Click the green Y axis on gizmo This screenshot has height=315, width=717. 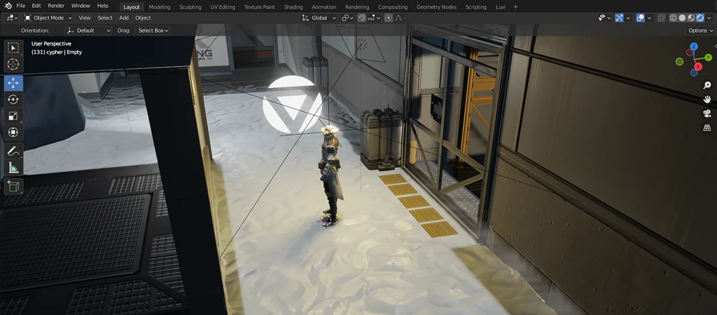coord(708,57)
